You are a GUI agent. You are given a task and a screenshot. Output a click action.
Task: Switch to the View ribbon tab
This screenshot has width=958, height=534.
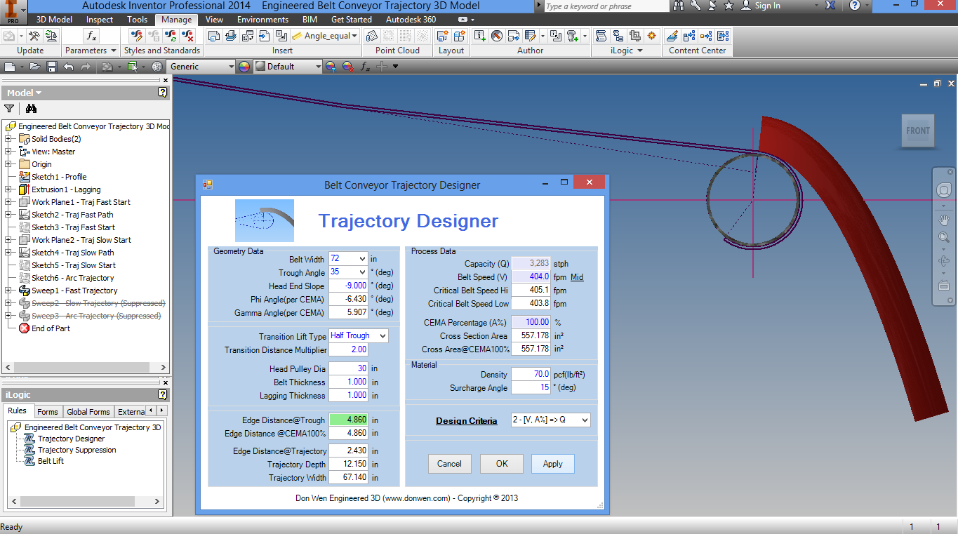pyautogui.click(x=214, y=20)
